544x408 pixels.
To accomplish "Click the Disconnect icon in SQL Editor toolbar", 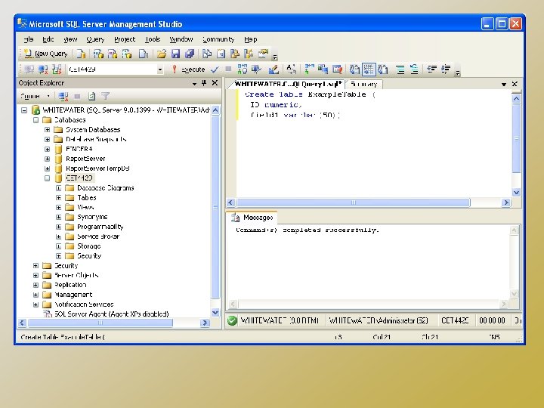I will (43, 70).
